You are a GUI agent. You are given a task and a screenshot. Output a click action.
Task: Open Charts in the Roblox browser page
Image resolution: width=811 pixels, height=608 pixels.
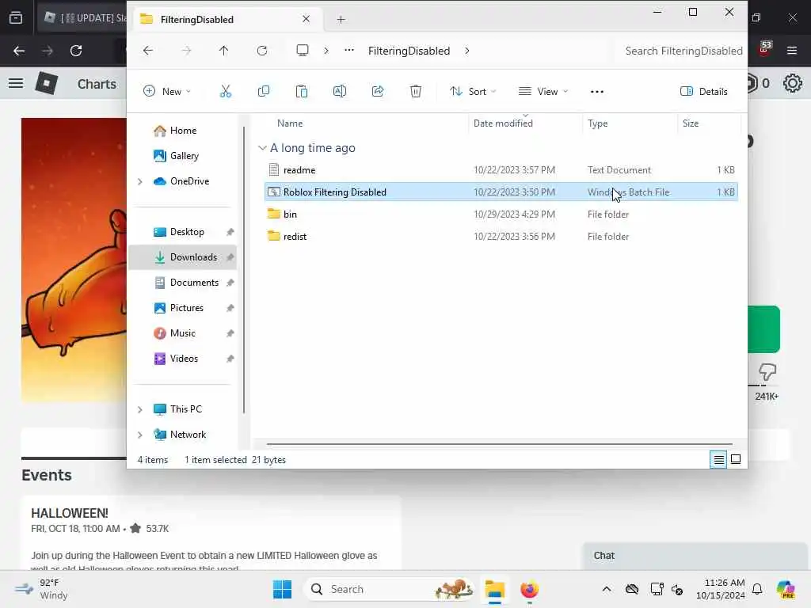coord(97,84)
